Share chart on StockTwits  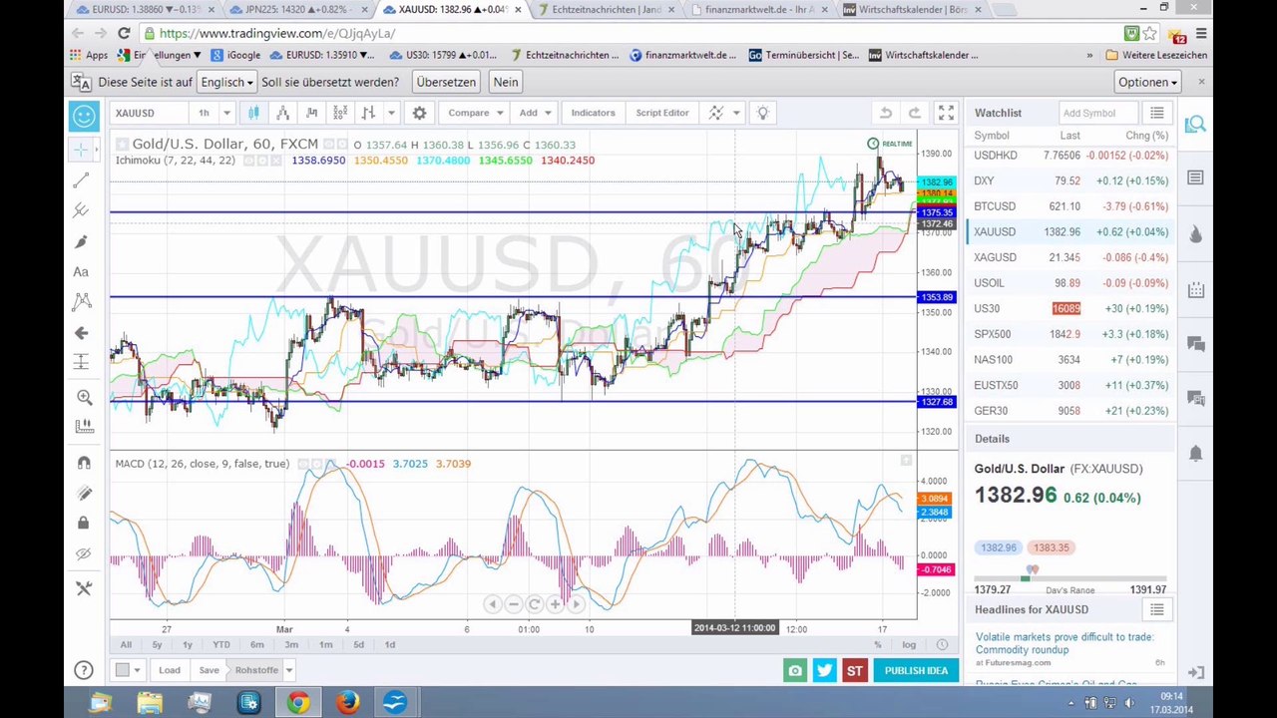[855, 670]
